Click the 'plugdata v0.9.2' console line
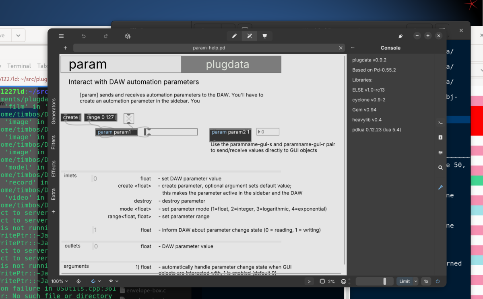Screen dimensions: 483x299 [x=369, y=60]
